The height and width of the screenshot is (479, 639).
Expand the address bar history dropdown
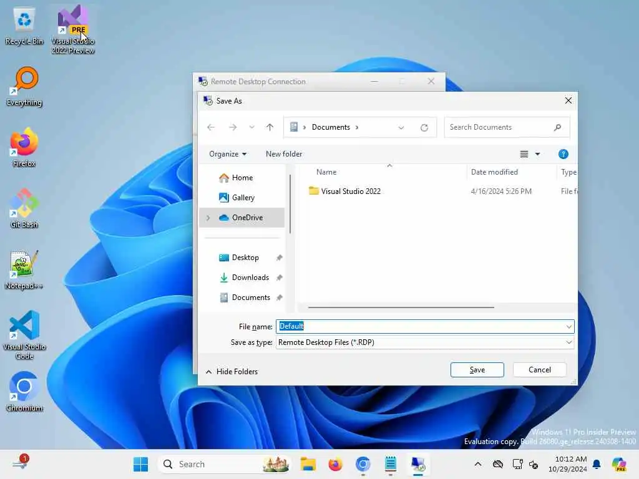coord(401,127)
